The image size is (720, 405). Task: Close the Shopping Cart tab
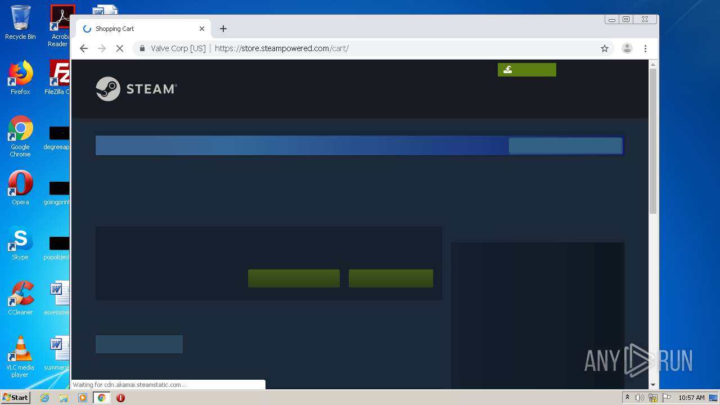coord(202,29)
